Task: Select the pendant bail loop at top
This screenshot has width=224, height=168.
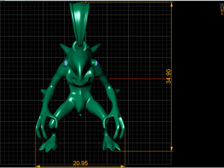Action: pyautogui.click(x=80, y=24)
